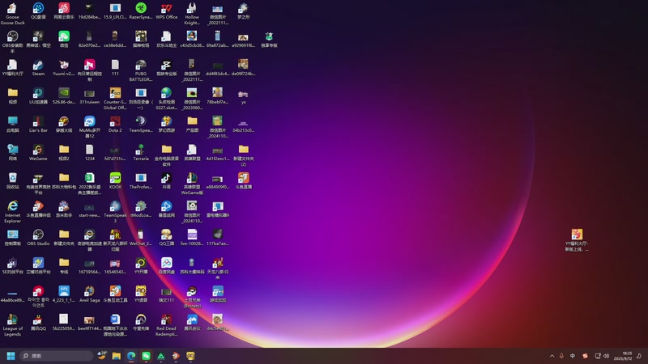Image resolution: width=648 pixels, height=364 pixels.
Task: Open the Internet Explorer icon
Action: point(12,212)
